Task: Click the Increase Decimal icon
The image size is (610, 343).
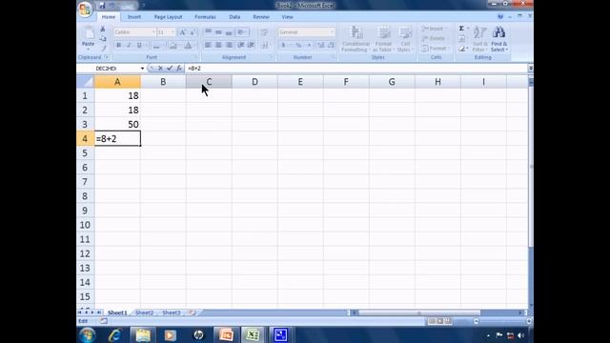Action: click(321, 46)
